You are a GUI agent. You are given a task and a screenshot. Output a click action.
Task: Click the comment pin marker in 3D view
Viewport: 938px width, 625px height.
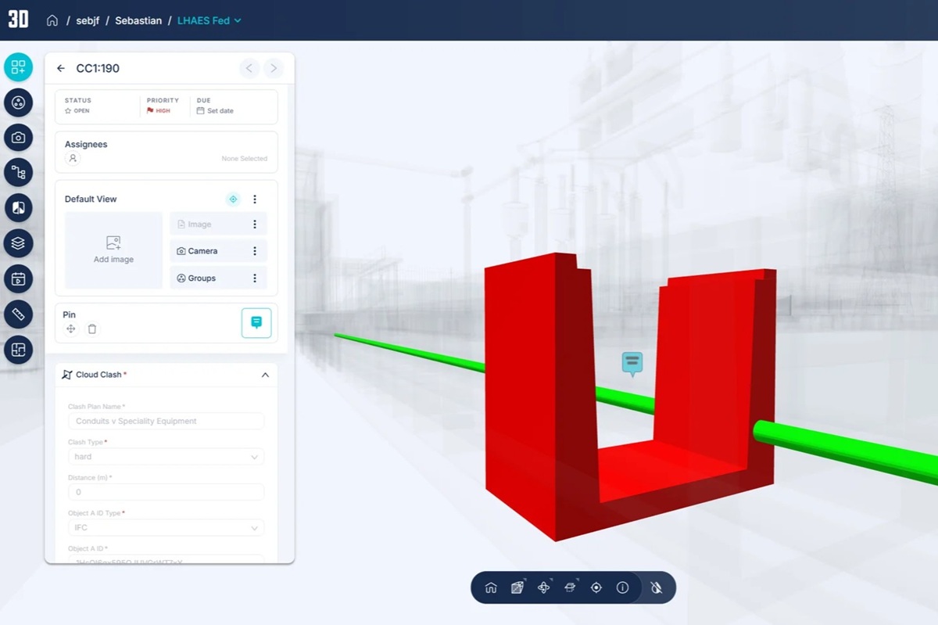click(632, 363)
